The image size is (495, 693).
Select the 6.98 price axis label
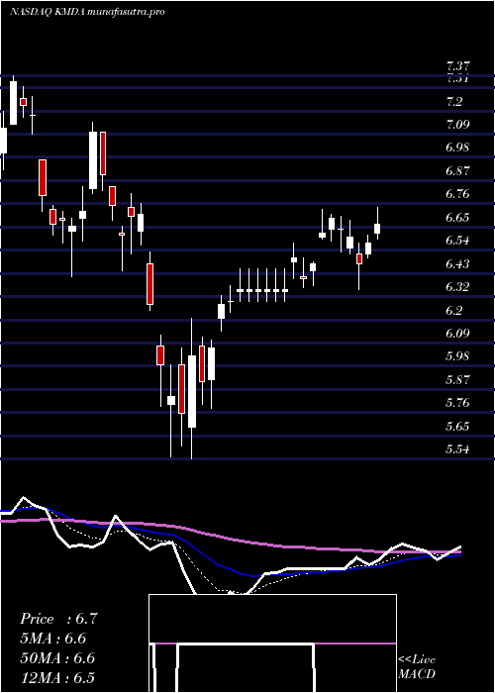[x=457, y=148]
